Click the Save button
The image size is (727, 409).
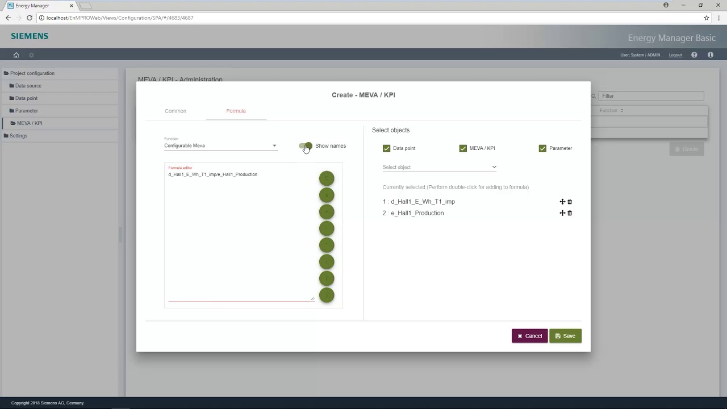[x=565, y=336]
